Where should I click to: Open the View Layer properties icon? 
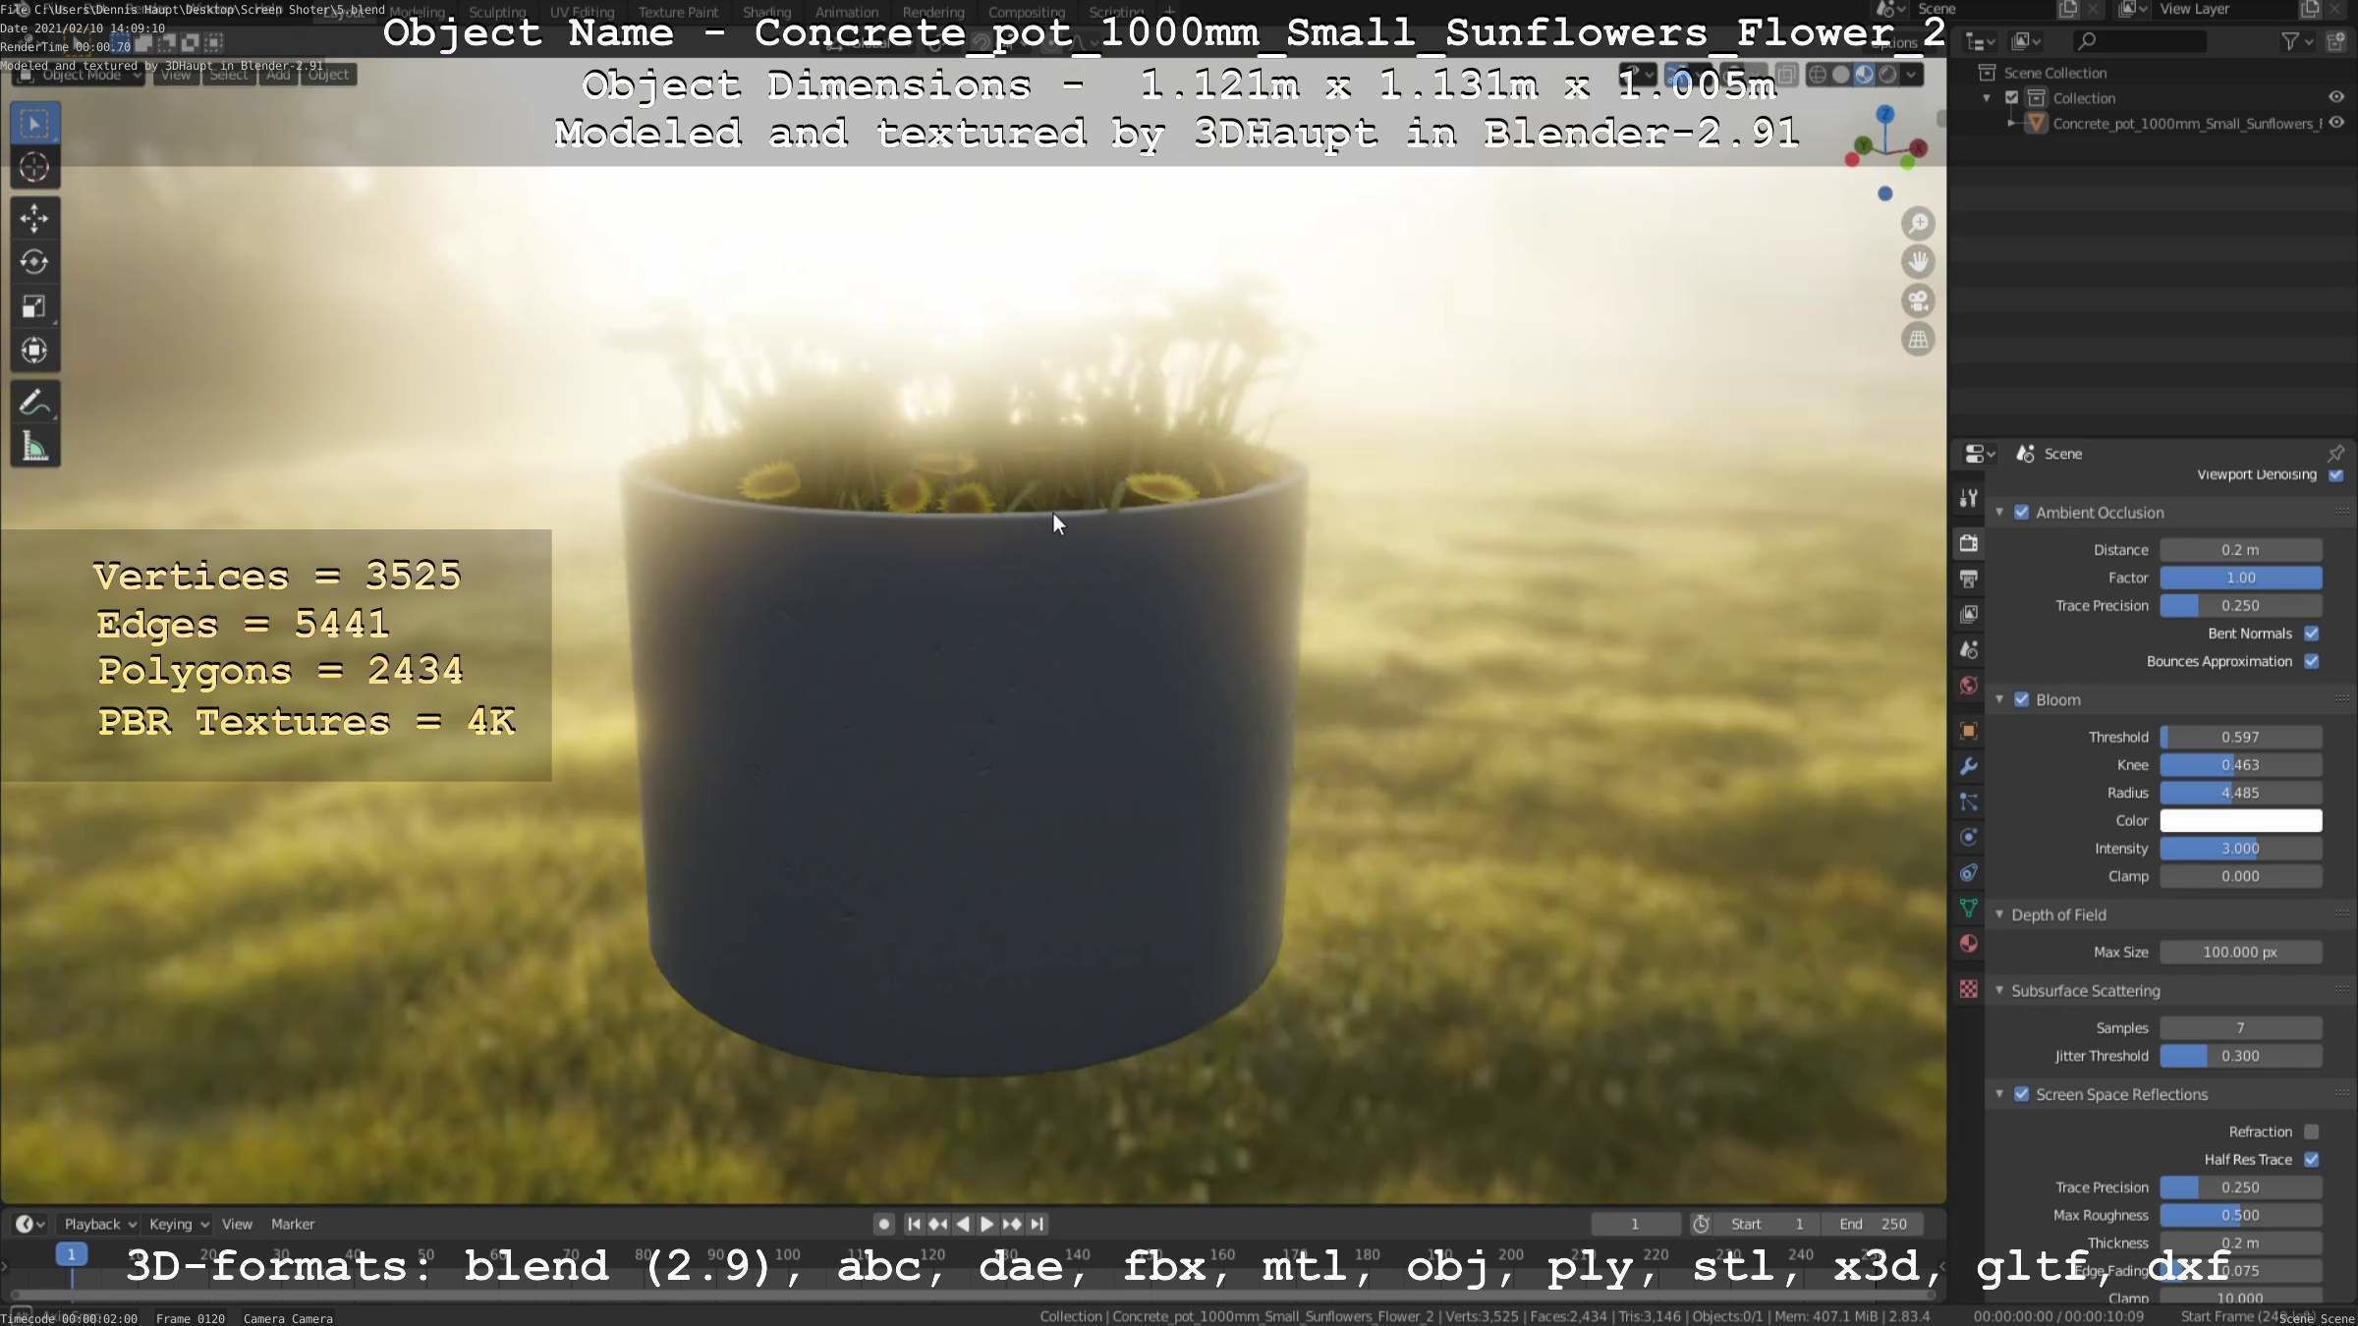coord(1969,614)
